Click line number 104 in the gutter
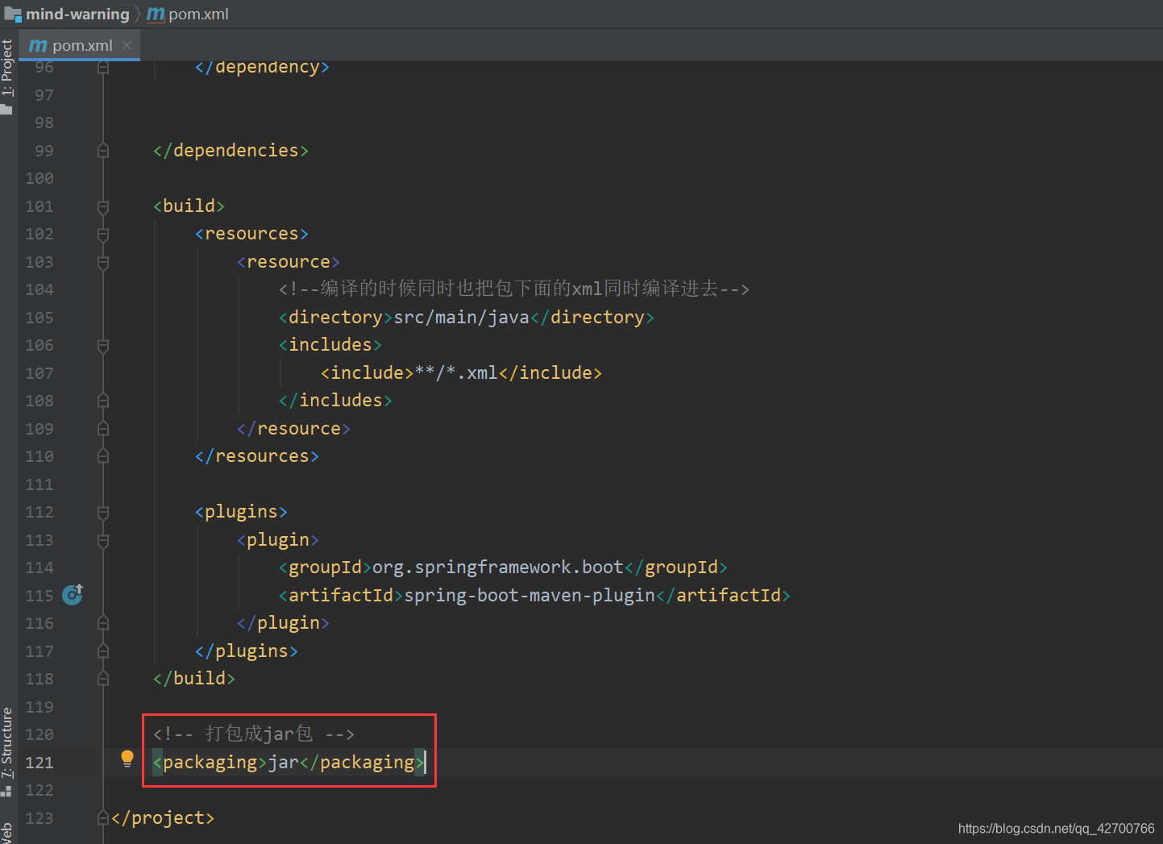Viewport: 1163px width, 844px height. (39, 289)
